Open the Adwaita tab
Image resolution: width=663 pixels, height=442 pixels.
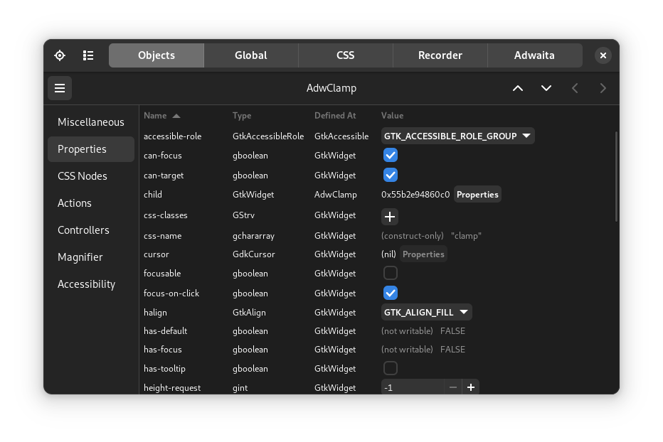(x=534, y=55)
